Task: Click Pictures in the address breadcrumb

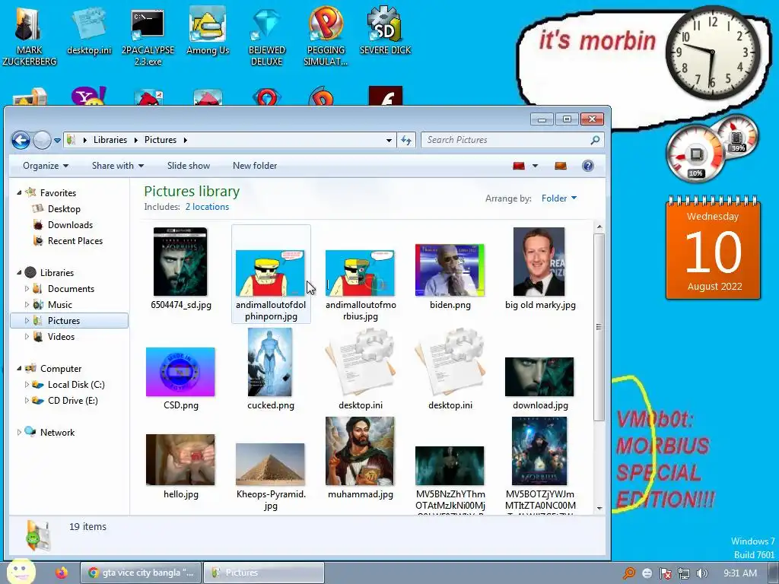Action: click(161, 140)
